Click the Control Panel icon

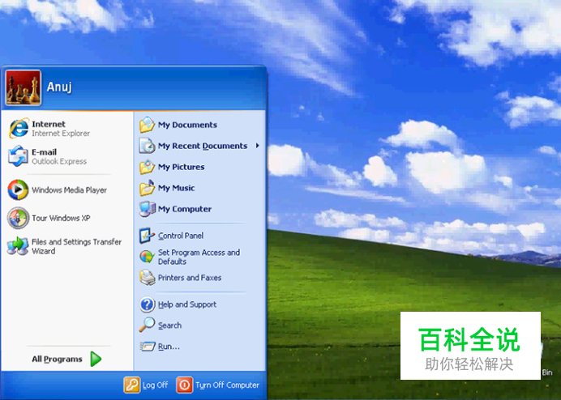(x=147, y=236)
